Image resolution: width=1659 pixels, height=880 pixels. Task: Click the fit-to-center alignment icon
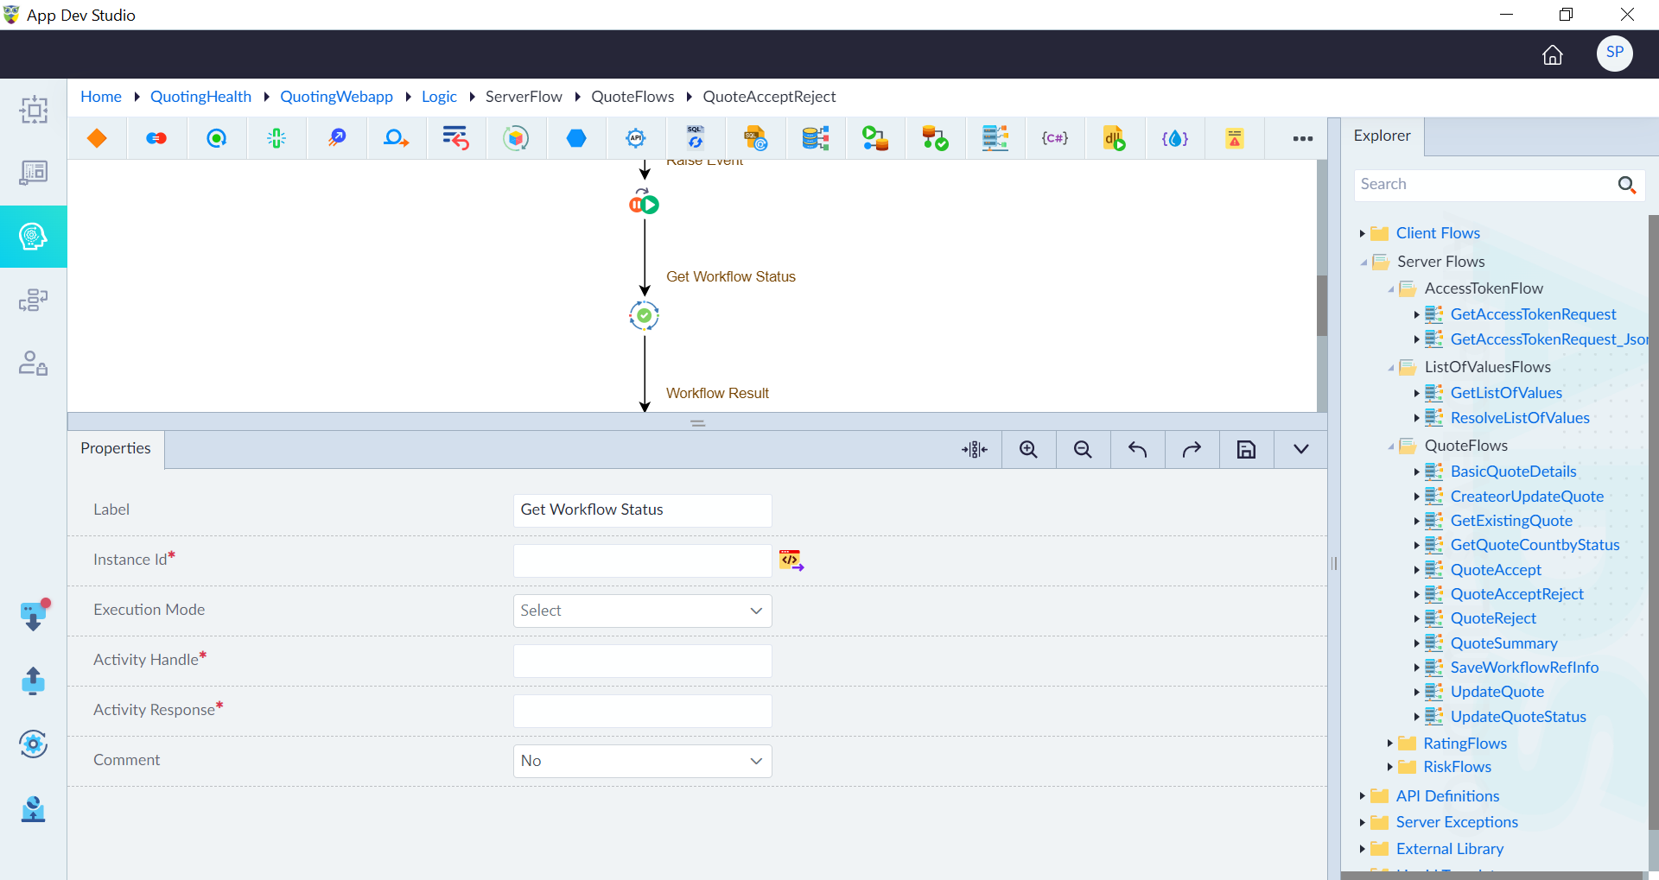click(x=974, y=449)
